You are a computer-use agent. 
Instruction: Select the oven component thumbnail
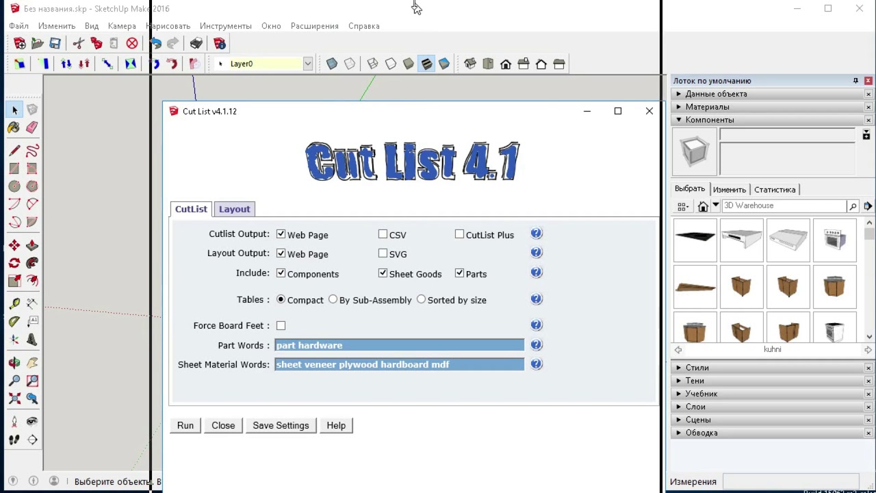click(x=835, y=240)
